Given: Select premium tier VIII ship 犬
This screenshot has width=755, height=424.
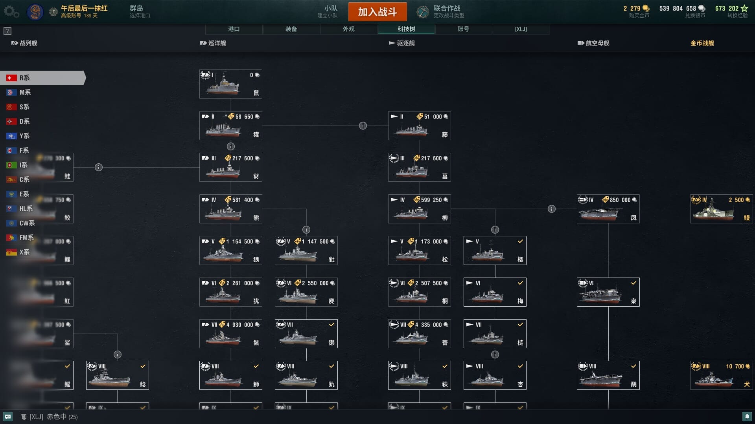Looking at the screenshot, I should tap(722, 375).
